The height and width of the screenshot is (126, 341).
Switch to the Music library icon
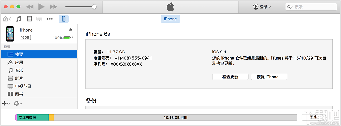coord(18,19)
